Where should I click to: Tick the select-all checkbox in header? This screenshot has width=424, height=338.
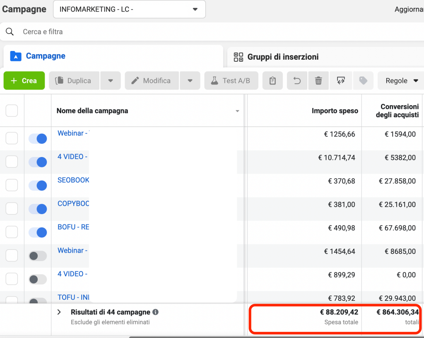click(12, 111)
